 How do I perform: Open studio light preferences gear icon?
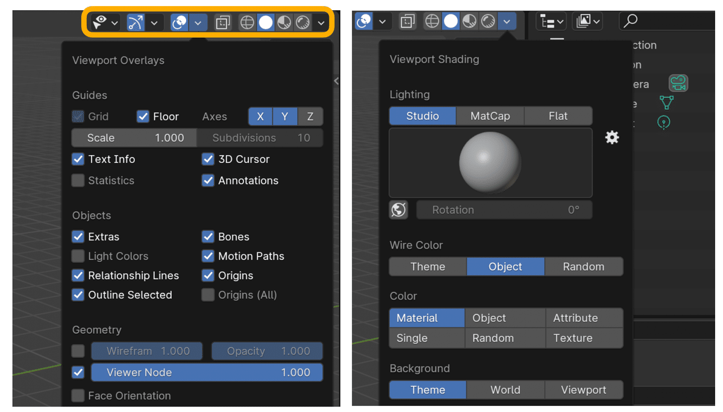point(612,138)
